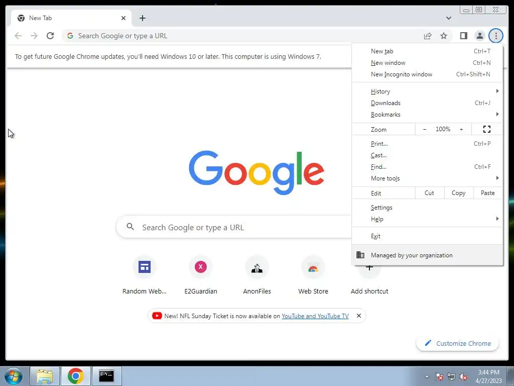Expand the Bookmarks submenu
The width and height of the screenshot is (514, 386).
pyautogui.click(x=427, y=115)
